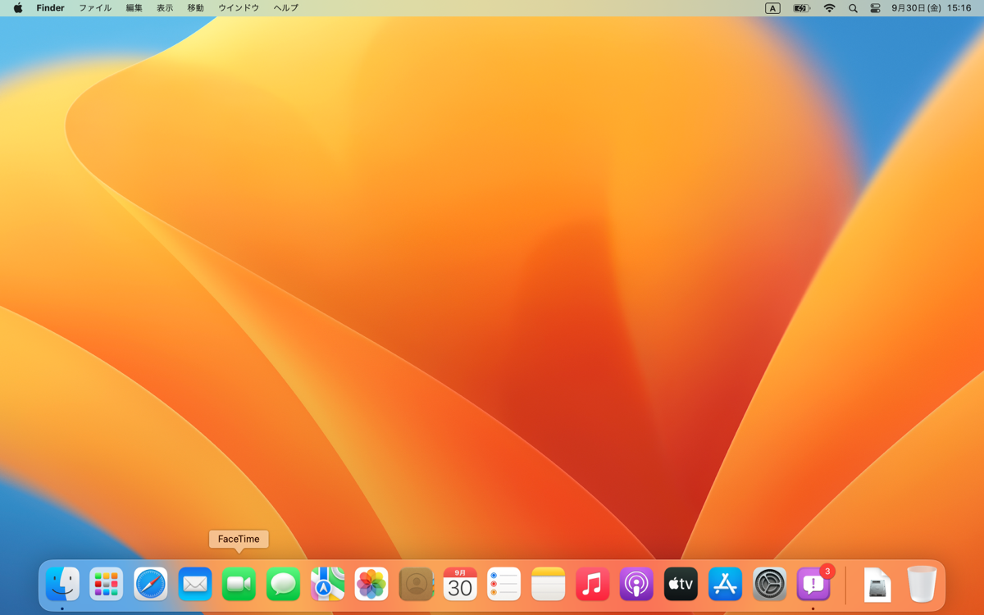Switch input source via A indicator
984x615 pixels.
pyautogui.click(x=772, y=8)
